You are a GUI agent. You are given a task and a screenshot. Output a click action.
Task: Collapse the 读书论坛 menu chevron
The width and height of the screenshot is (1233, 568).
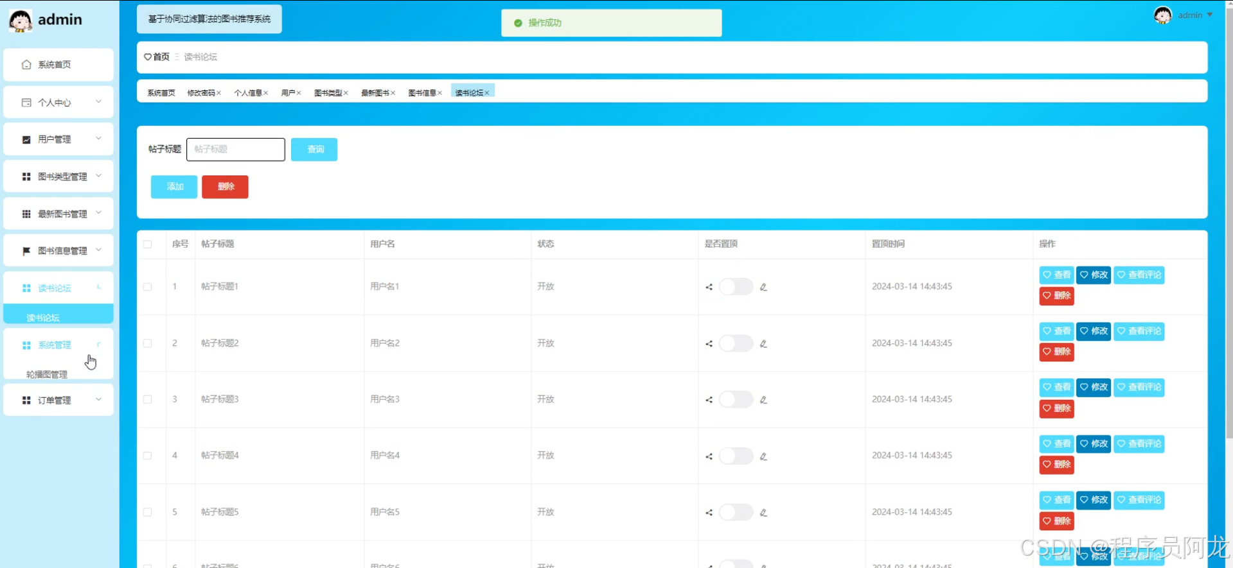pyautogui.click(x=98, y=288)
